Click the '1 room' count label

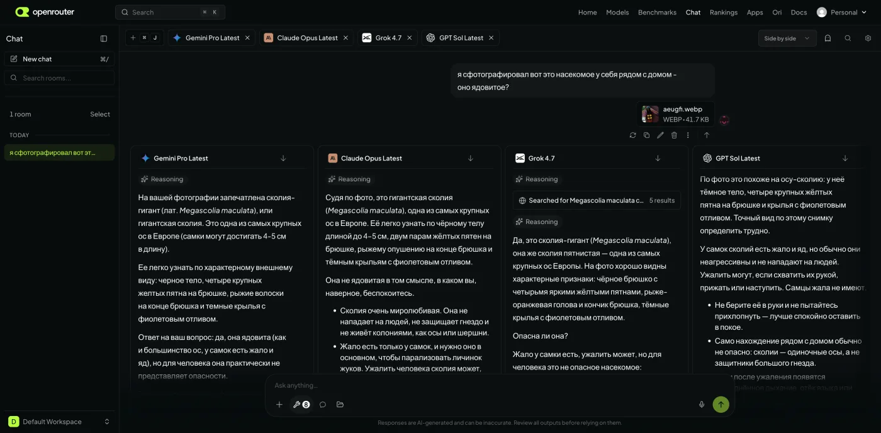click(x=20, y=115)
